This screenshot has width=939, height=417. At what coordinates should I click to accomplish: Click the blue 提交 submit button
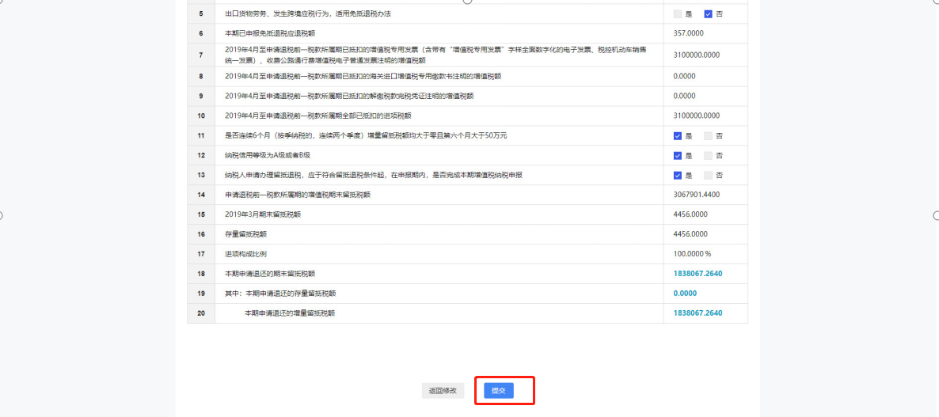click(499, 391)
